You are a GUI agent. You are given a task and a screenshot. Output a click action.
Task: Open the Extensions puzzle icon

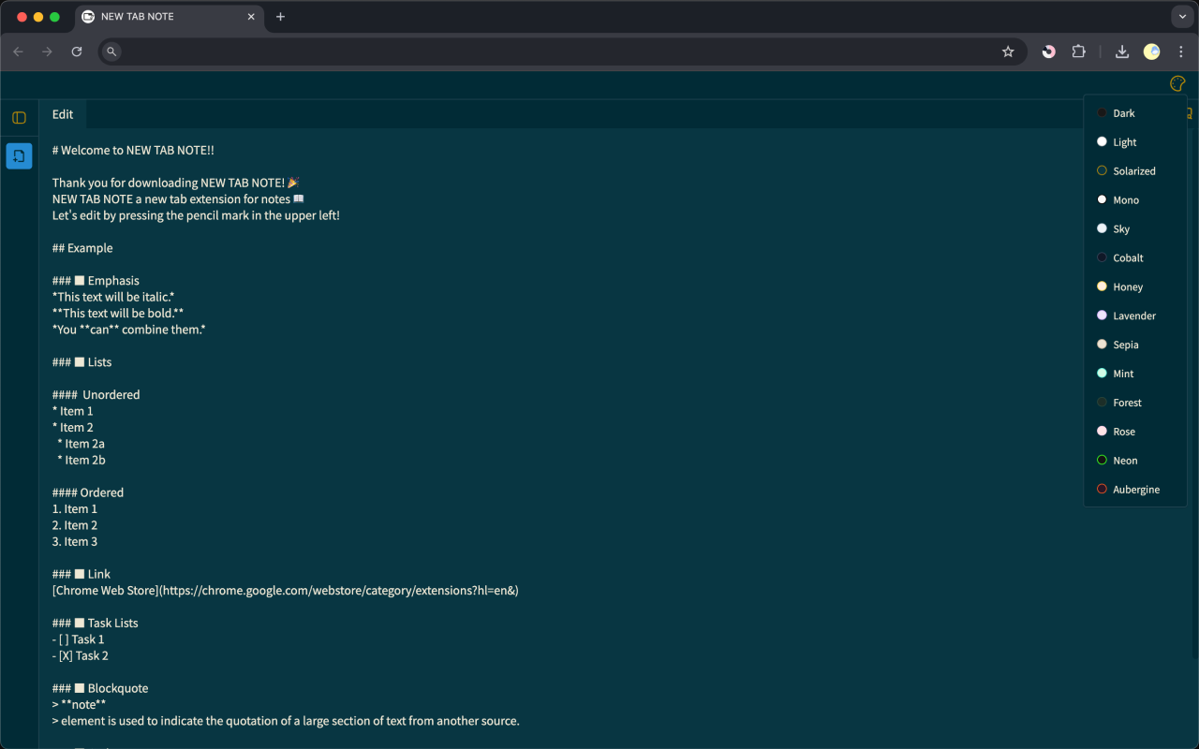pos(1078,51)
